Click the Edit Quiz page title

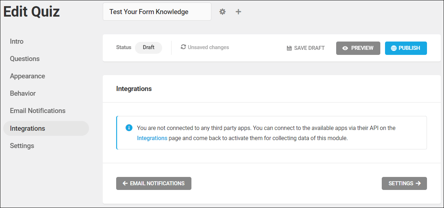(31, 12)
